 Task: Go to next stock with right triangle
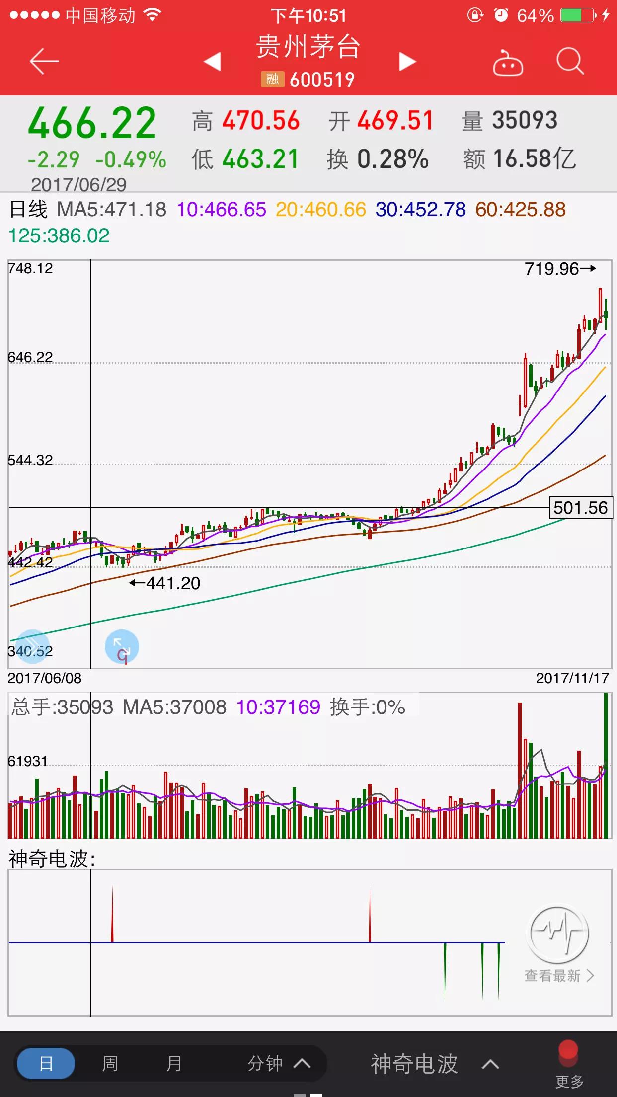pos(407,62)
